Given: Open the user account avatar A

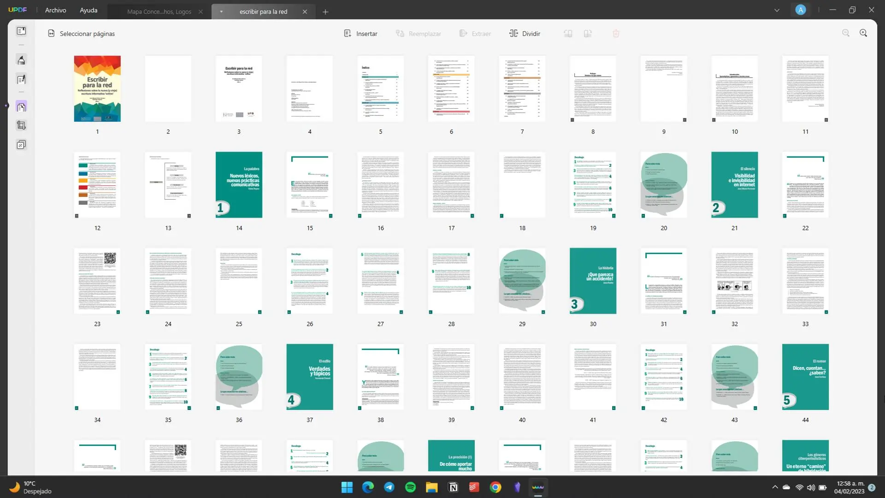Looking at the screenshot, I should pyautogui.click(x=801, y=10).
